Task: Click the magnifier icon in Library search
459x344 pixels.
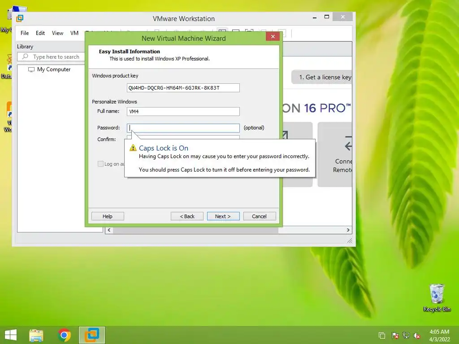Action: click(x=25, y=56)
